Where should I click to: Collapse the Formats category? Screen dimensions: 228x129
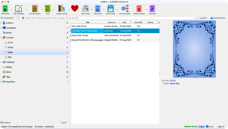[1, 38]
